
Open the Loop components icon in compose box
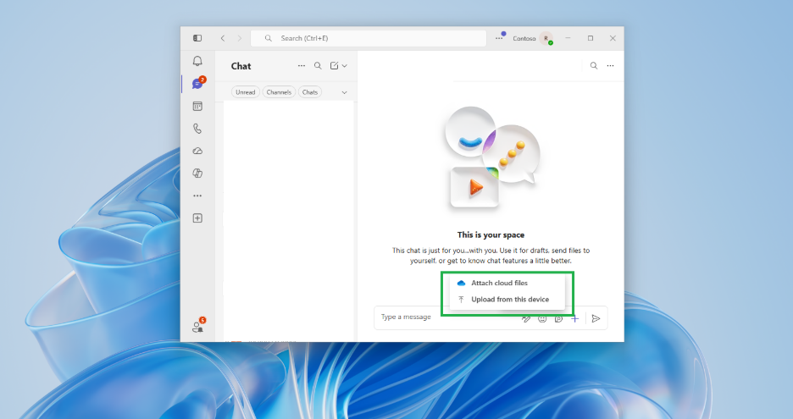coord(558,318)
